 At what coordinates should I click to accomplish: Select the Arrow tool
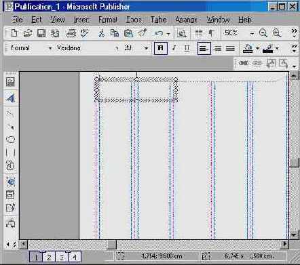pyautogui.click(x=10, y=127)
